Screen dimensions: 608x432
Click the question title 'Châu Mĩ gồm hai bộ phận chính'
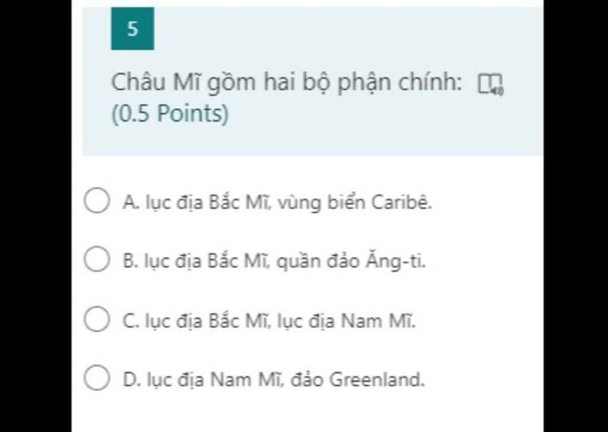(287, 83)
